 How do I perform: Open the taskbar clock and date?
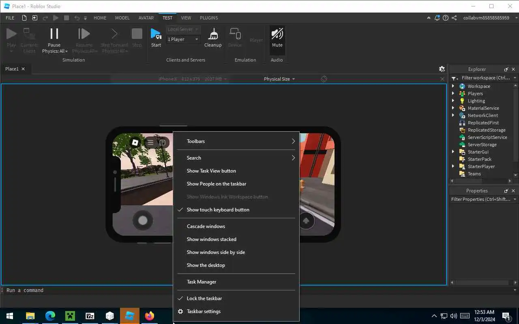click(x=484, y=316)
